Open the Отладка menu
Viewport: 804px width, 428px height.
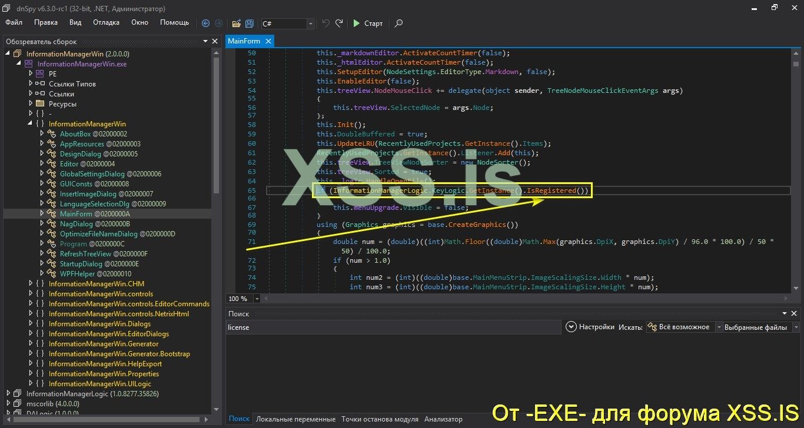[106, 22]
